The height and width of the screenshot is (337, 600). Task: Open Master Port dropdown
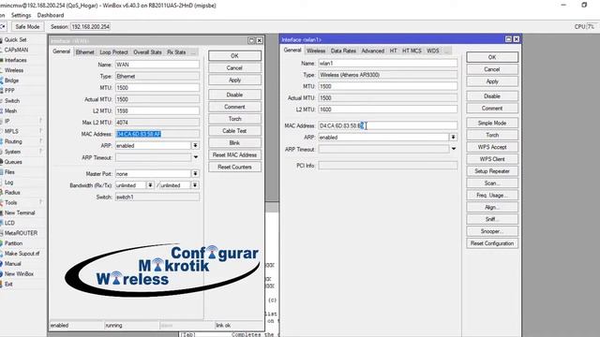(x=195, y=173)
